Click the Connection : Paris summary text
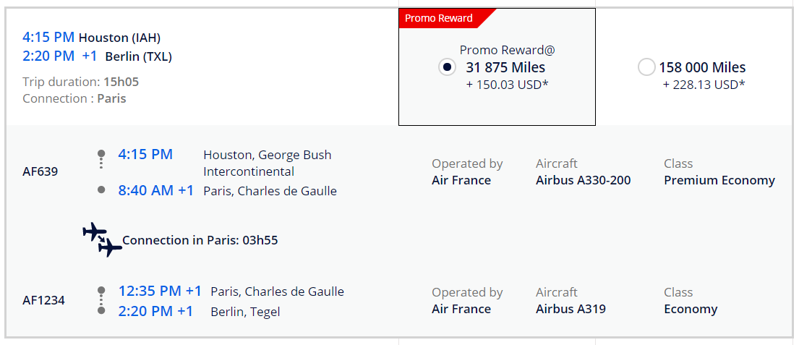Image resolution: width=799 pixels, height=345 pixels. pyautogui.click(x=74, y=98)
